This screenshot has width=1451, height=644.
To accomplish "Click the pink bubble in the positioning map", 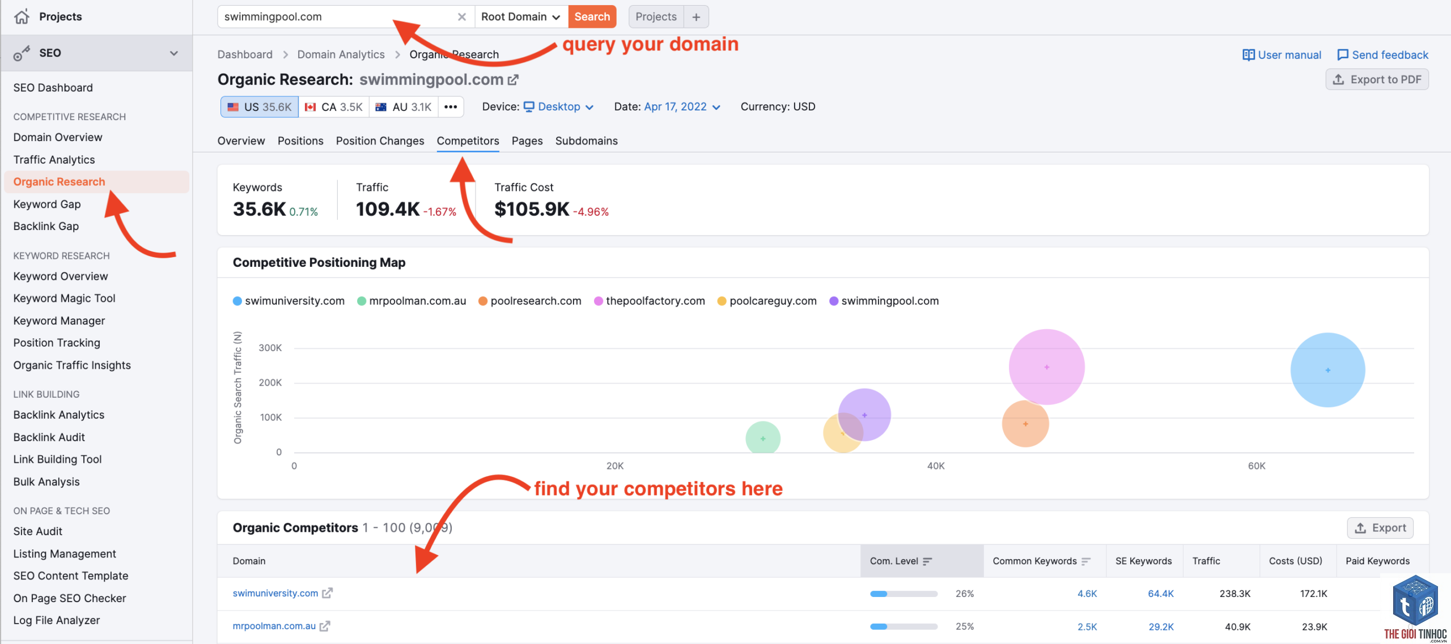I will [x=1046, y=367].
